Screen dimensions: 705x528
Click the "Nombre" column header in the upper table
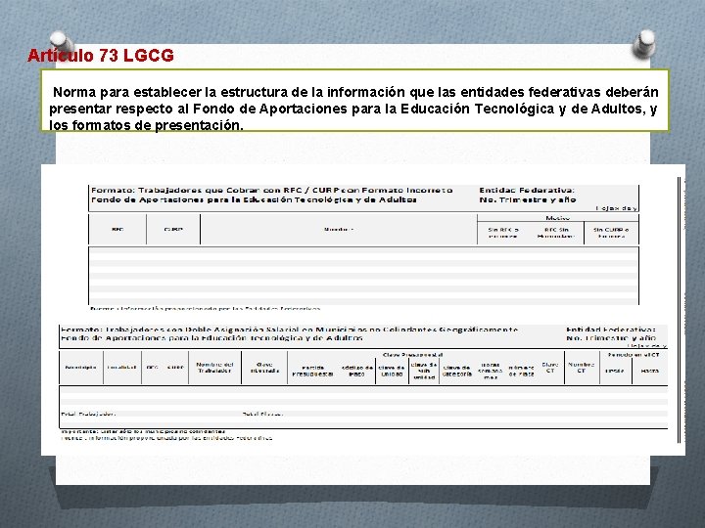pyautogui.click(x=339, y=230)
